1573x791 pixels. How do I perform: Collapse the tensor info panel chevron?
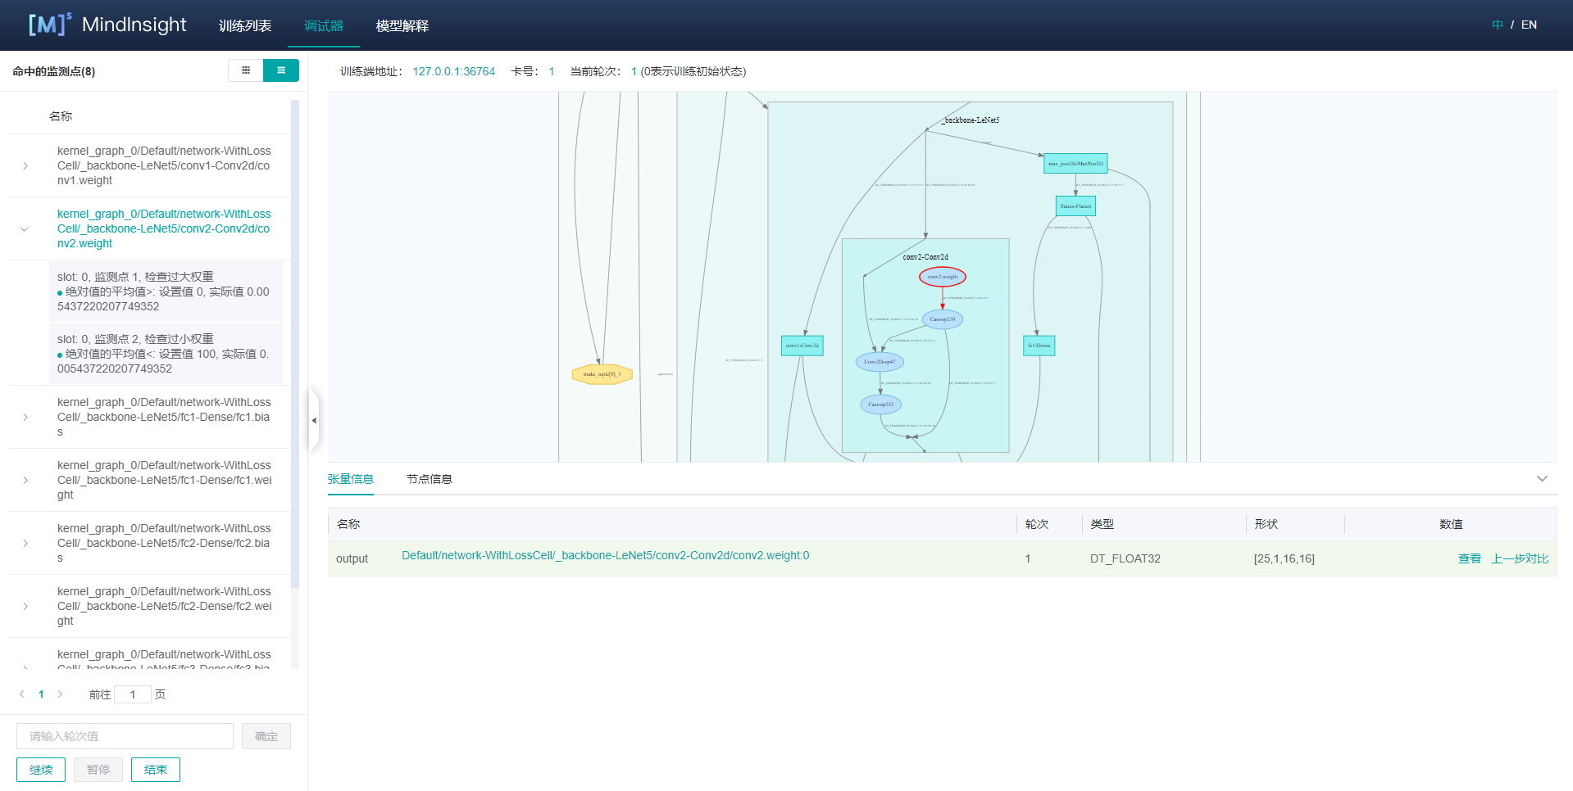[x=1541, y=479]
